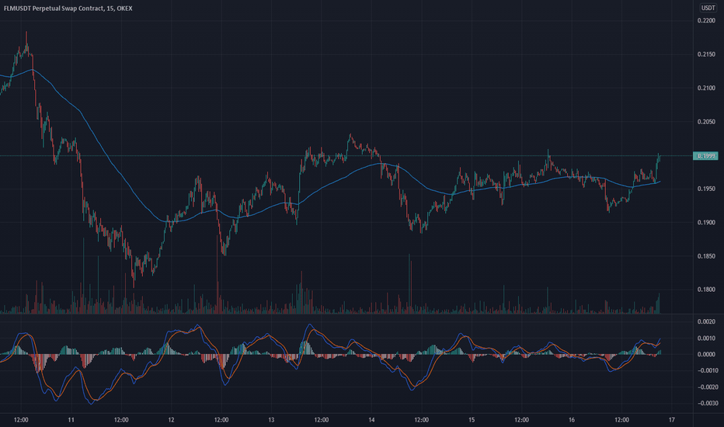
Task: Click the FLMUSDT Perpetual Swap Contract title
Action: tap(68, 9)
